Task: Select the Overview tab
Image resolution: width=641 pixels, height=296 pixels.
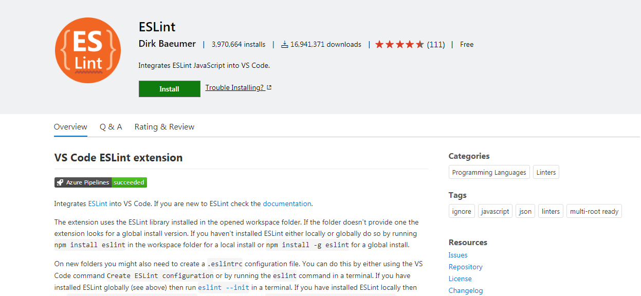Action: click(x=70, y=127)
